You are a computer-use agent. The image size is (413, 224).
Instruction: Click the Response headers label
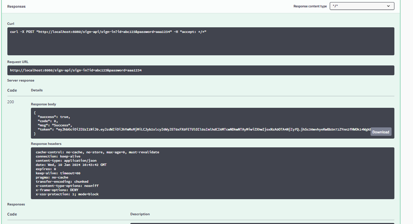point(46,144)
